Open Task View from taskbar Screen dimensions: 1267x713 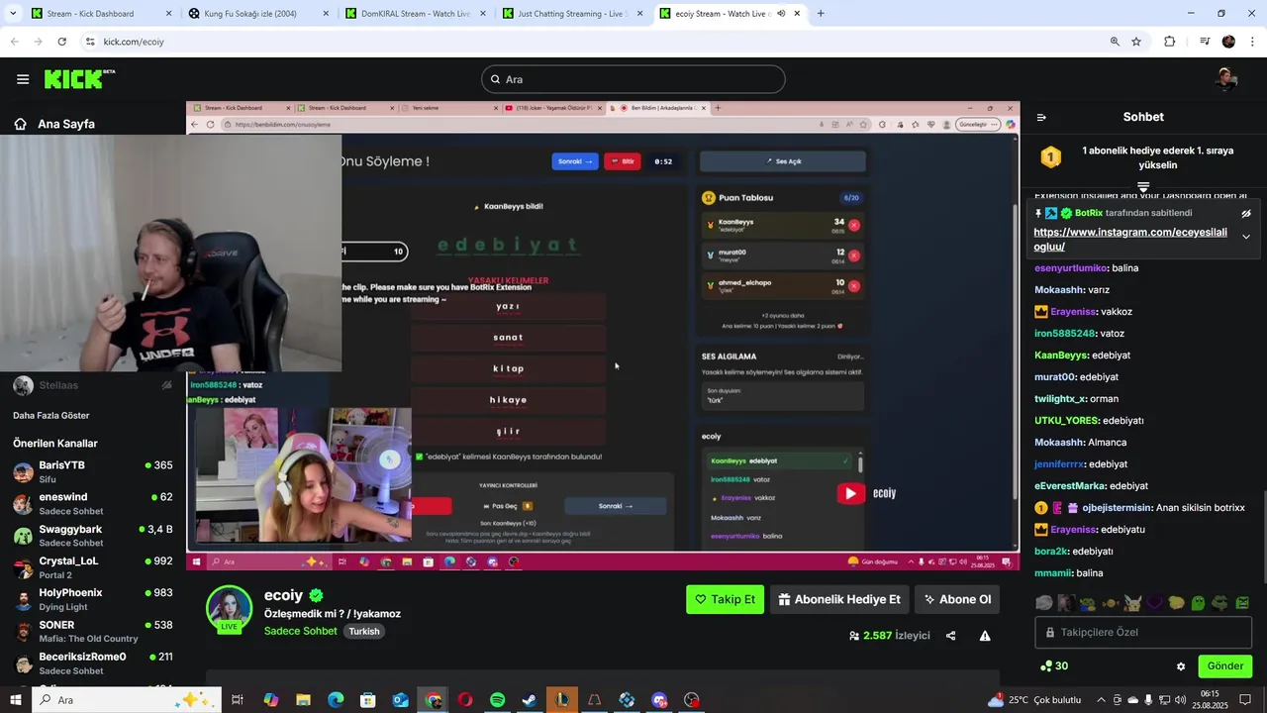(x=238, y=700)
